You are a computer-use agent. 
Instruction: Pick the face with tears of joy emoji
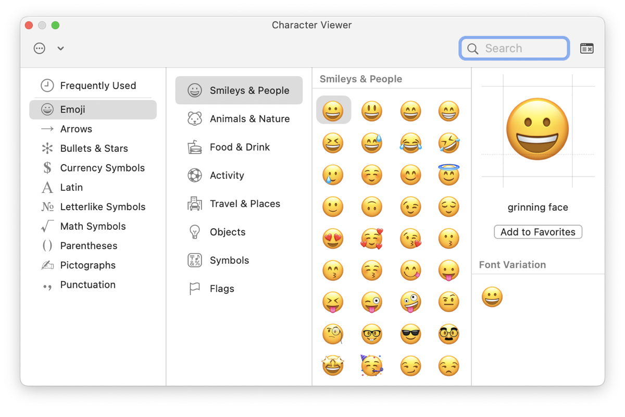click(410, 143)
